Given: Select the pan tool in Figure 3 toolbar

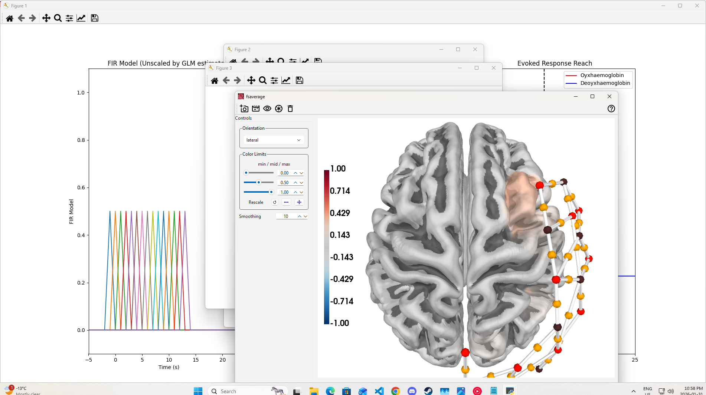Looking at the screenshot, I should tap(251, 80).
